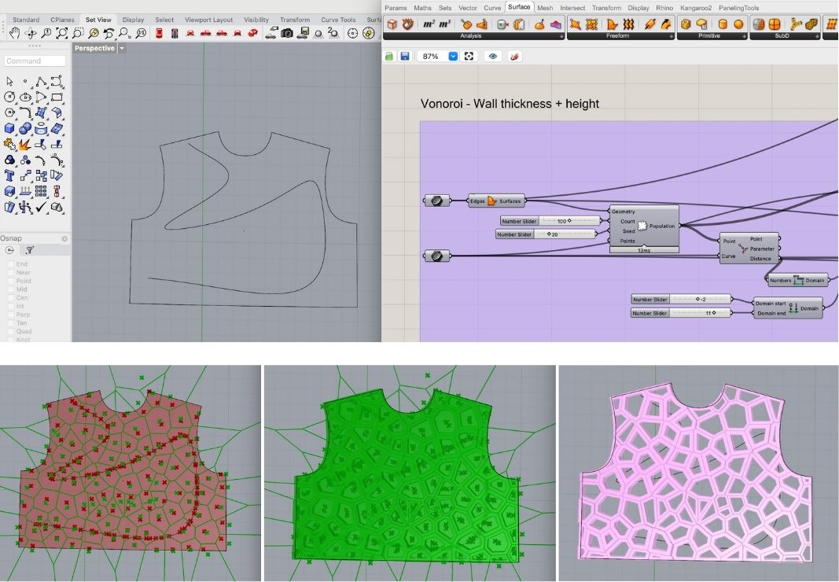The image size is (839, 582).
Task: Click the Explode tool icon in sidebar
Action: tap(25, 144)
